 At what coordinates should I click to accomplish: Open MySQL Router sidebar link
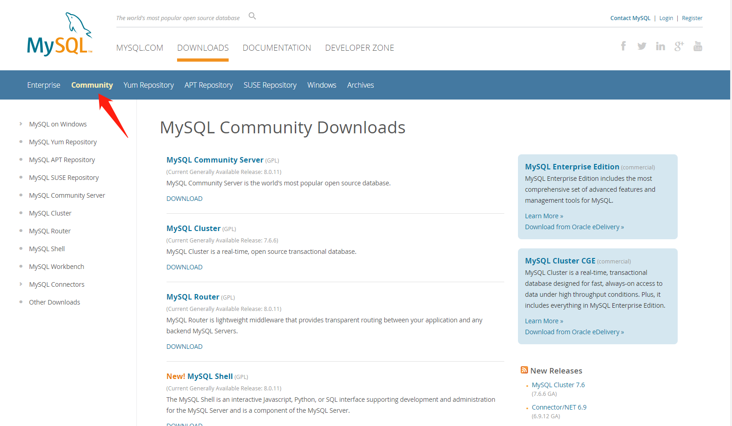(50, 231)
